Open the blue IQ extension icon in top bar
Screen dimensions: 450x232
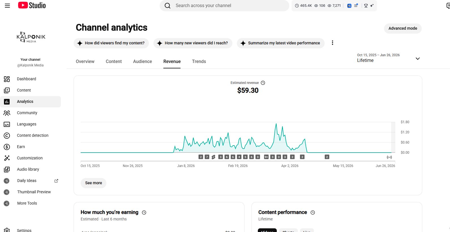click(349, 6)
